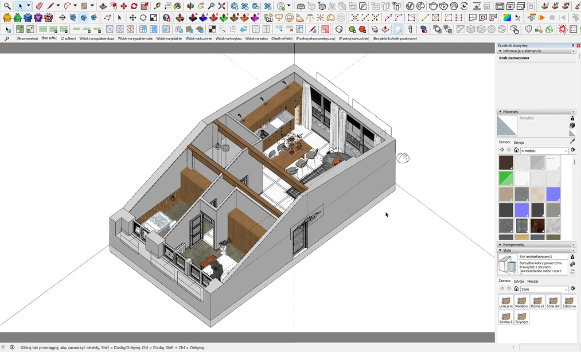Select the Move tool

123,6
